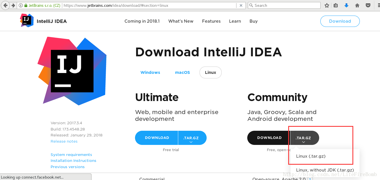The height and width of the screenshot is (180, 380).
Task: Click the Apache 2.0 help question icon
Action: coord(310,179)
